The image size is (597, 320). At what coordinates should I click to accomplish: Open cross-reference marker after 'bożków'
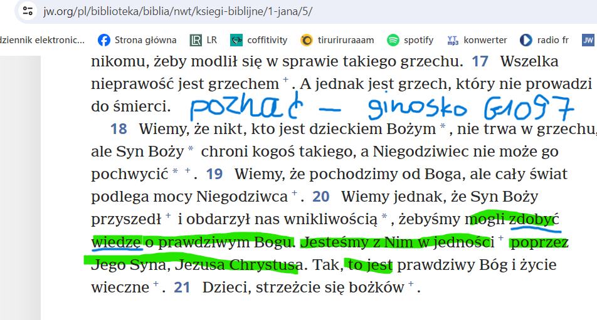411,285
